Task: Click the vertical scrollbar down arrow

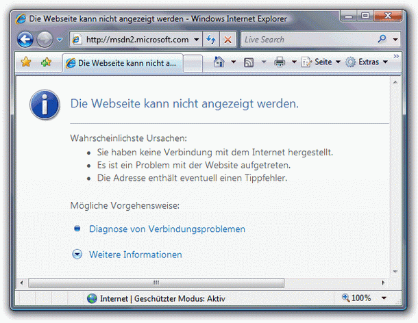Action: click(x=395, y=272)
